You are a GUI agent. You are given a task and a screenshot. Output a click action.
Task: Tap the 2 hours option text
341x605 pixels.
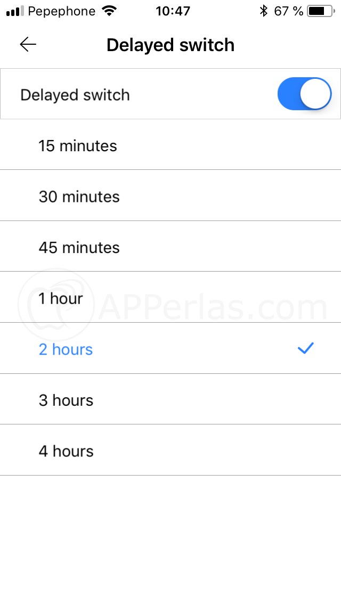tap(66, 349)
